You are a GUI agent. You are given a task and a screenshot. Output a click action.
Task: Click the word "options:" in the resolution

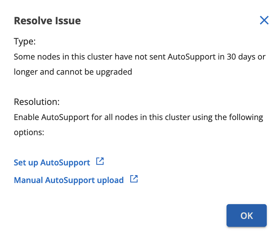(29, 132)
